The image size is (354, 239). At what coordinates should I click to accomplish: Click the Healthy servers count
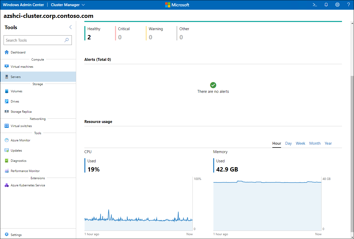click(89, 37)
